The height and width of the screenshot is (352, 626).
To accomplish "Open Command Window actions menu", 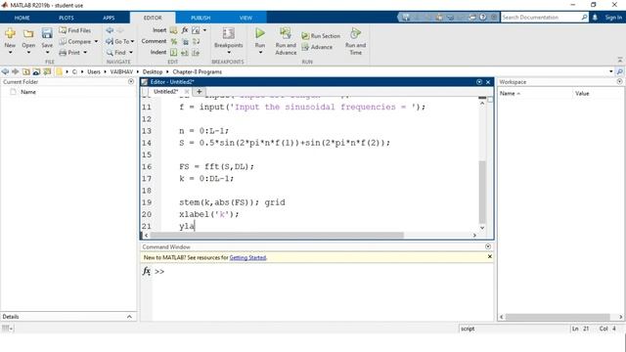I will [x=488, y=246].
